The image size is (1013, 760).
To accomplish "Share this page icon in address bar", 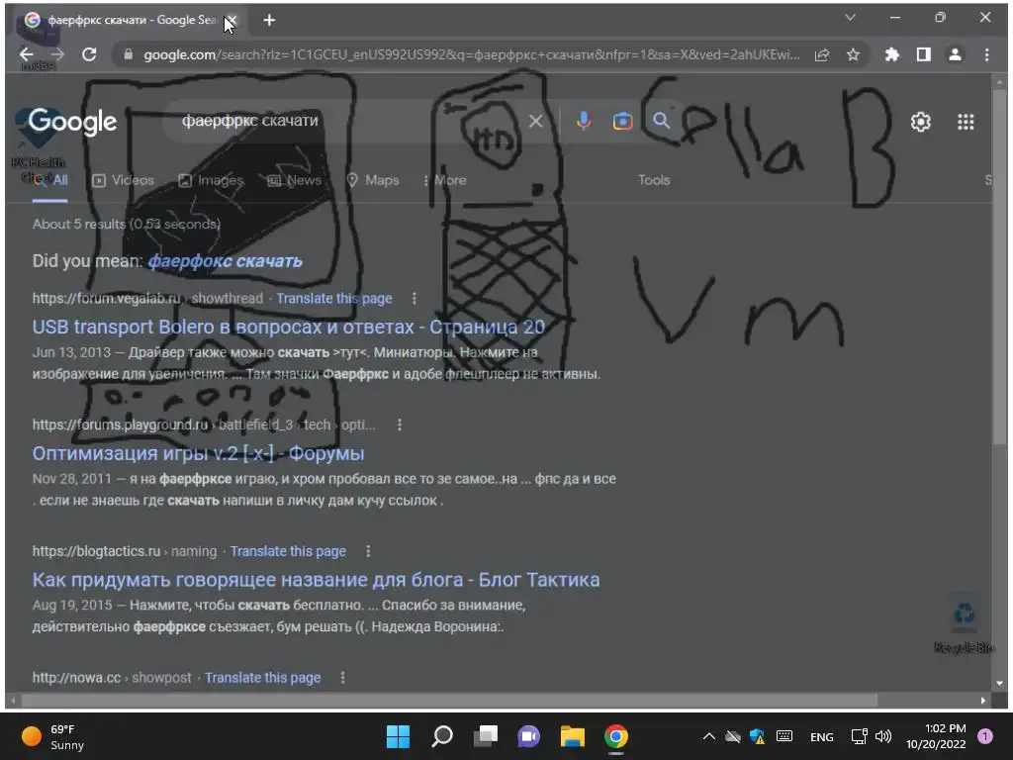I will [x=822, y=55].
